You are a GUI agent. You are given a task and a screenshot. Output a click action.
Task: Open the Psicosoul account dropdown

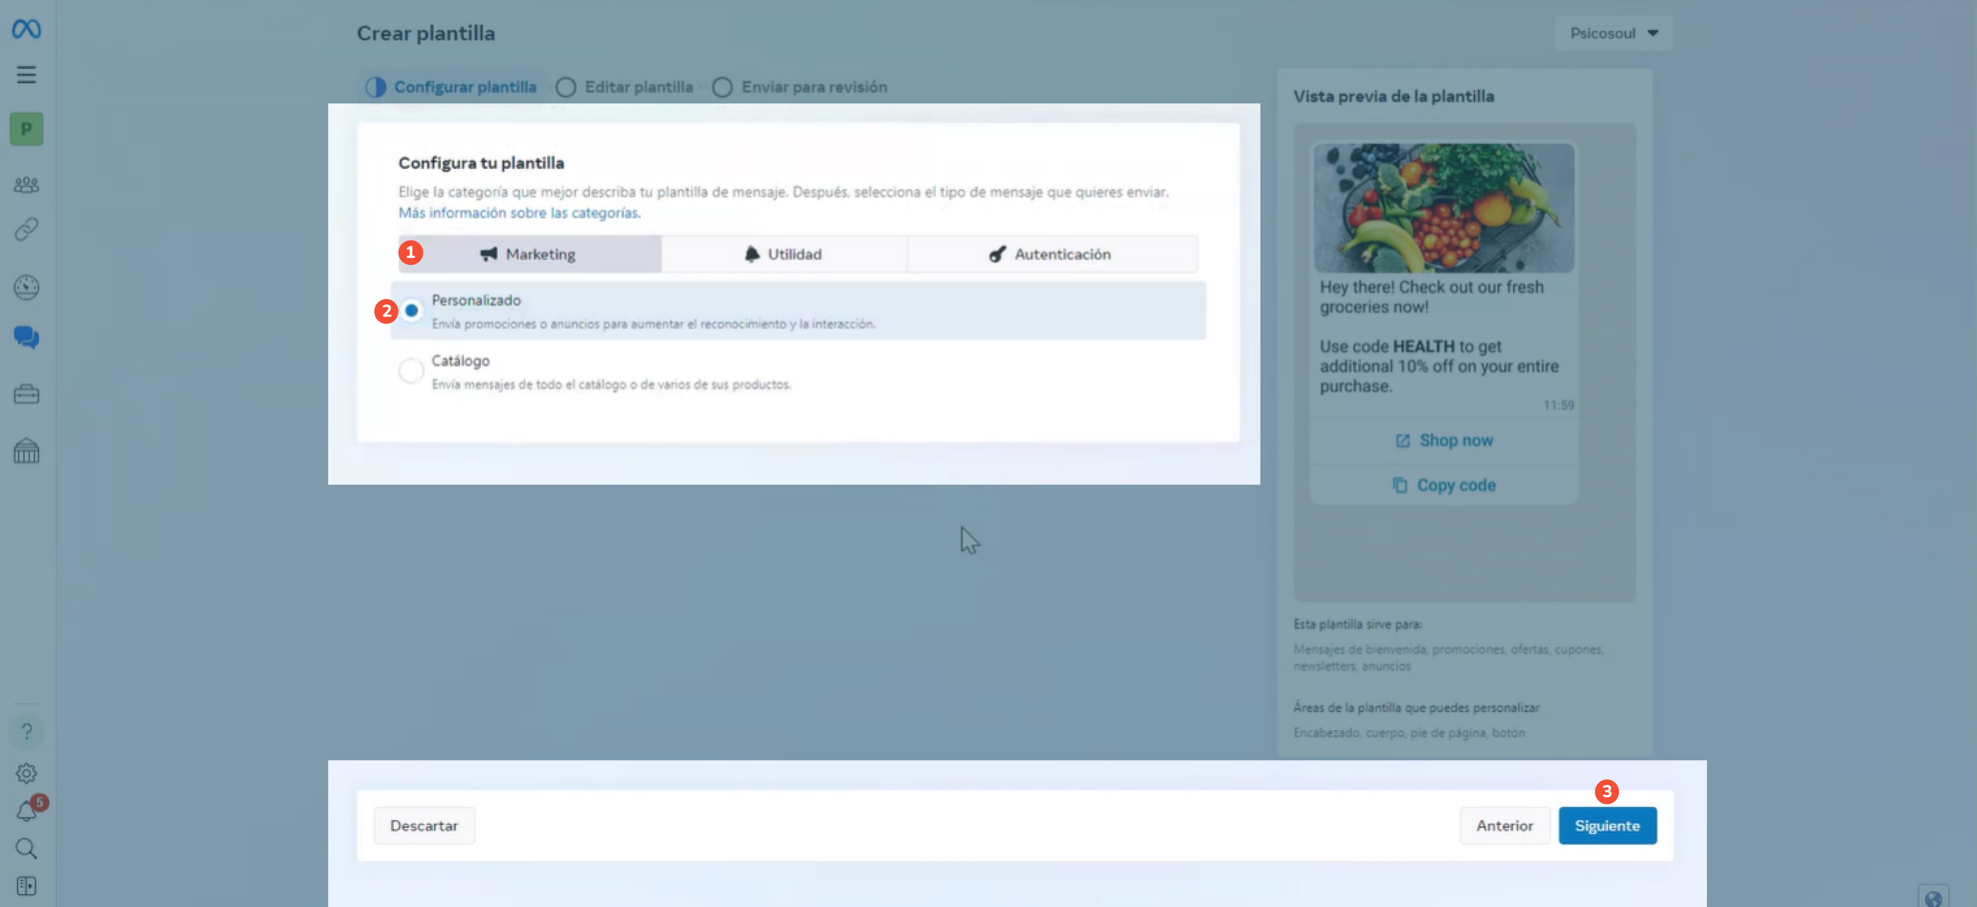(1613, 33)
